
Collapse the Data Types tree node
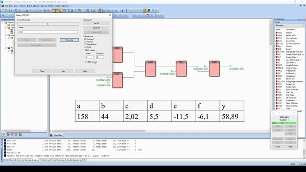6,28
